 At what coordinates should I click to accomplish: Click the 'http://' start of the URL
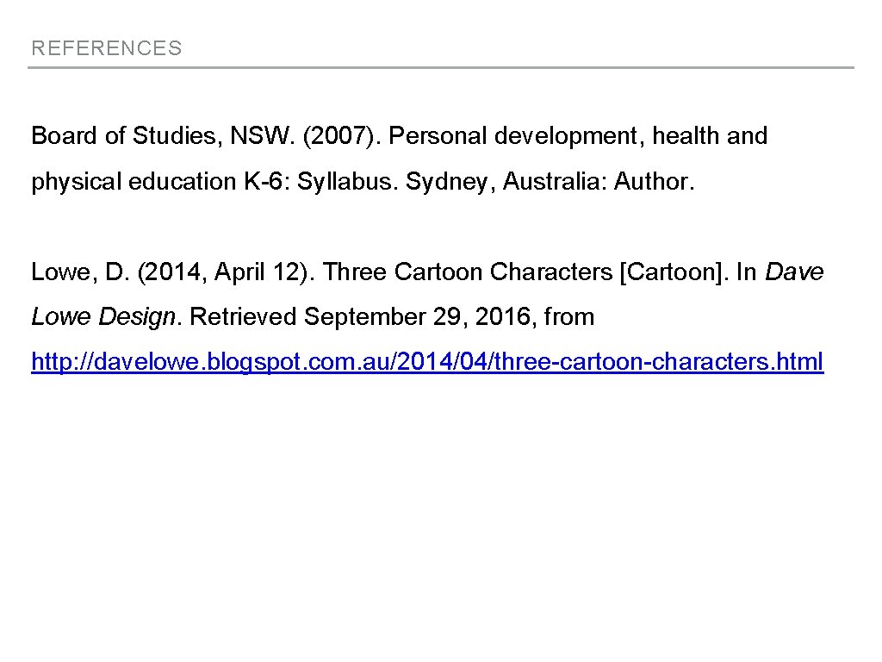coord(58,362)
